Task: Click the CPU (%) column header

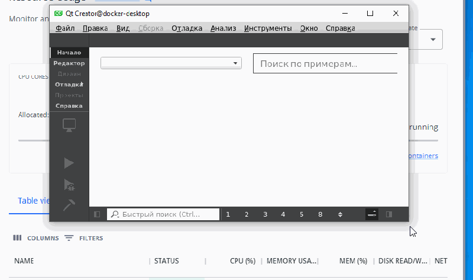Action: (242, 261)
